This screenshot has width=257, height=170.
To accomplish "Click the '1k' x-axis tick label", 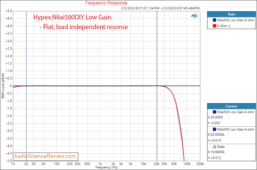I will coord(100,164).
